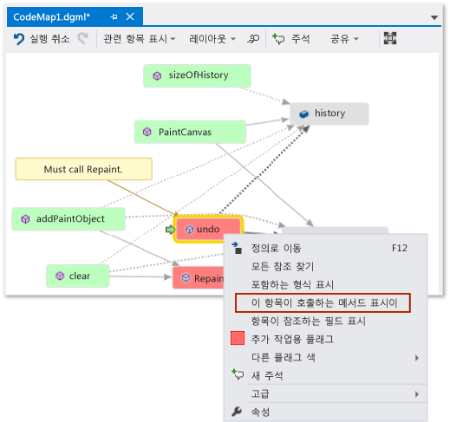450x422 pixels.
Task: Click the undo arrow icon in the toolbar
Action: [19, 39]
